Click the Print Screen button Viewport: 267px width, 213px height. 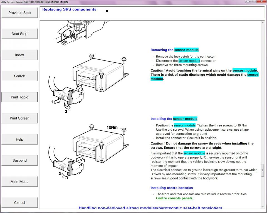click(x=19, y=118)
